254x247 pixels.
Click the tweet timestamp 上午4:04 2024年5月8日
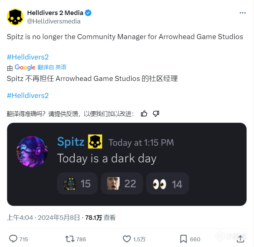[43, 217]
